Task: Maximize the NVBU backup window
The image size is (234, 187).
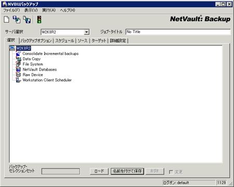Action: tap(224, 4)
